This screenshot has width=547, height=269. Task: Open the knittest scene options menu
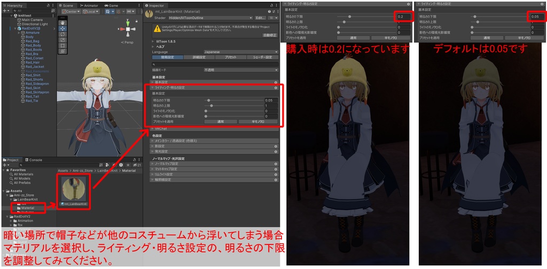[53, 16]
